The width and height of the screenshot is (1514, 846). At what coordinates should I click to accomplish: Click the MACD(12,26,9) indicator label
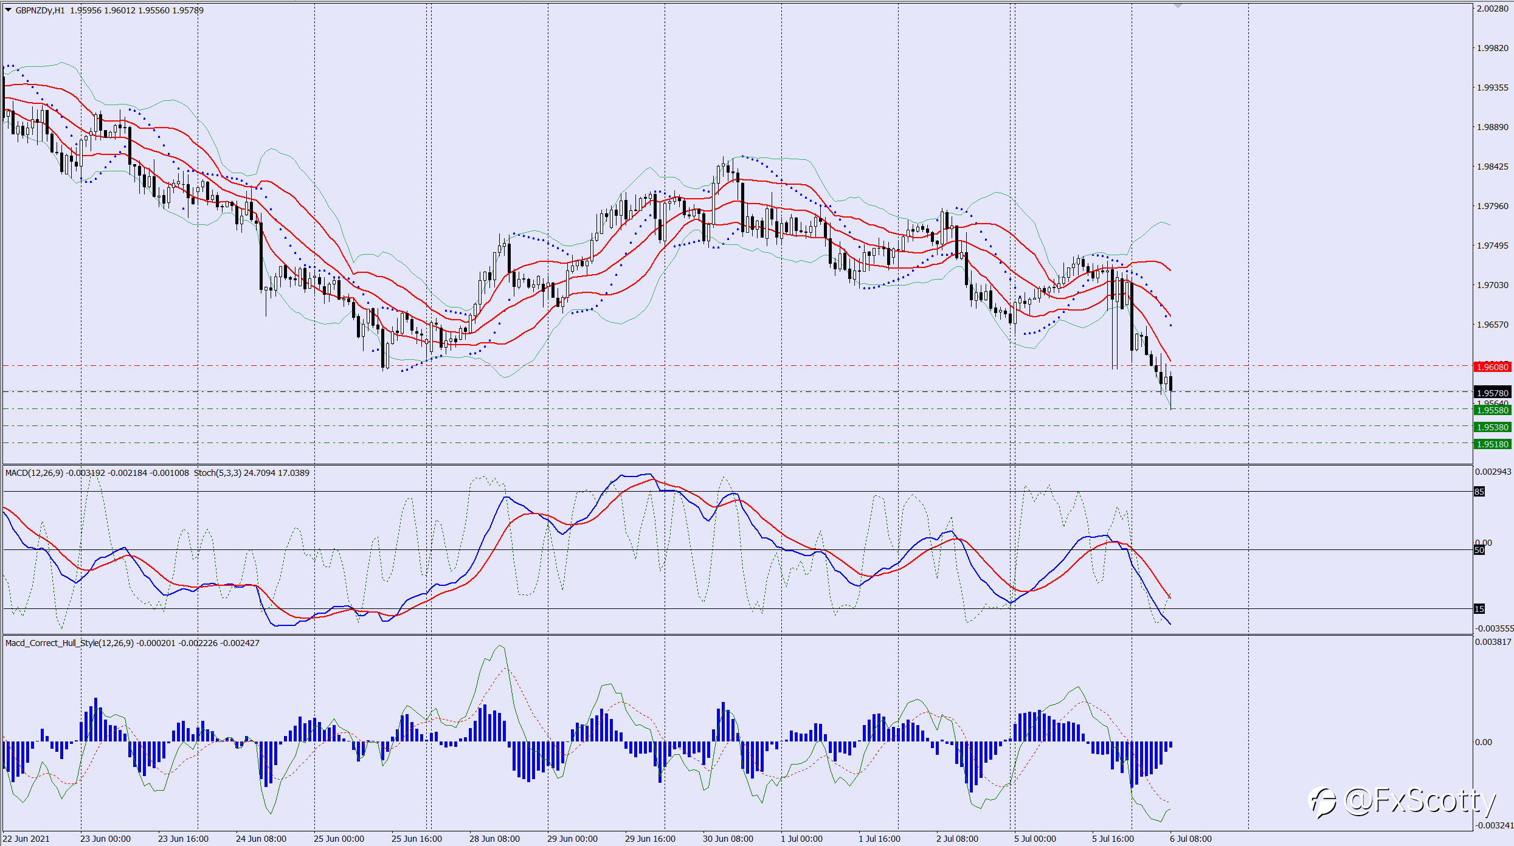coord(34,473)
